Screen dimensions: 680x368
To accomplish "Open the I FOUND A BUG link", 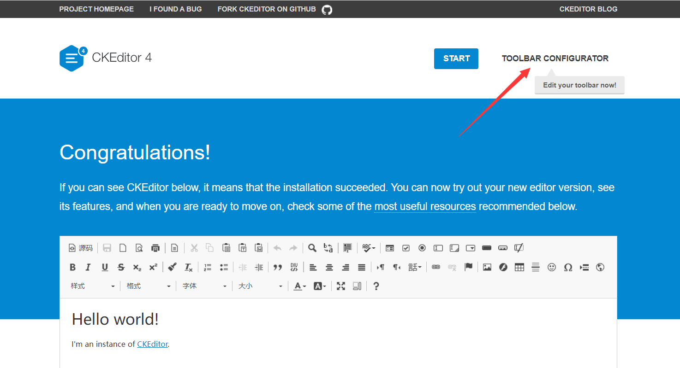I will (x=176, y=9).
